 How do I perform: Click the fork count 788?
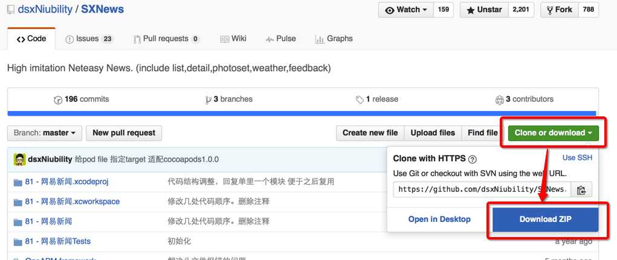tap(588, 10)
